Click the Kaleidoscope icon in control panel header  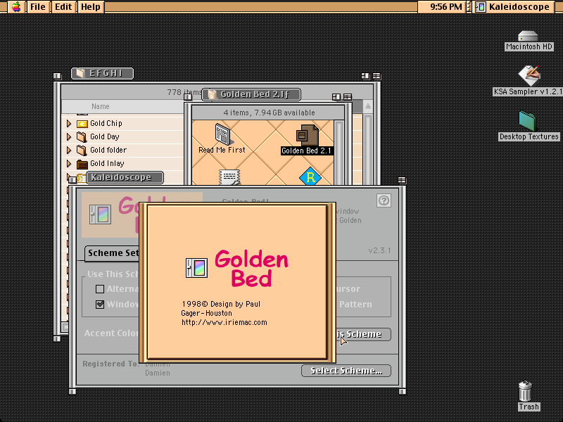point(100,215)
